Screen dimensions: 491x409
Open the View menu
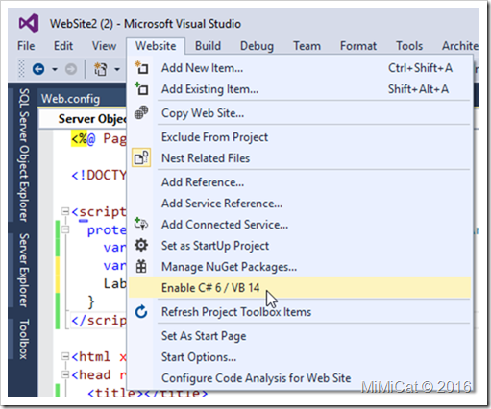[104, 46]
